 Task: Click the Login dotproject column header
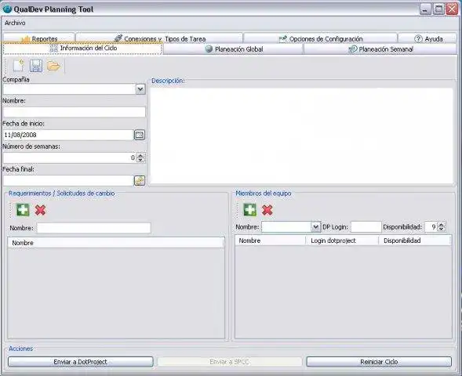pos(342,240)
